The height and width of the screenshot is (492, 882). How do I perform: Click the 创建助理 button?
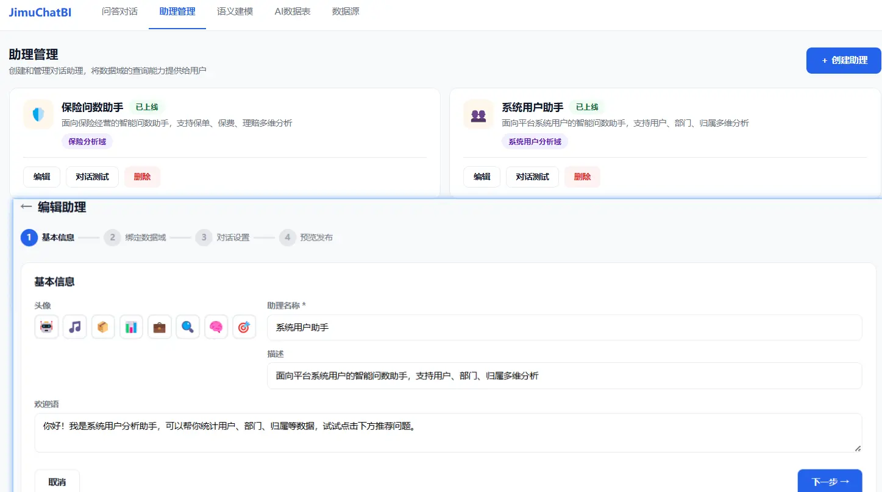point(844,60)
